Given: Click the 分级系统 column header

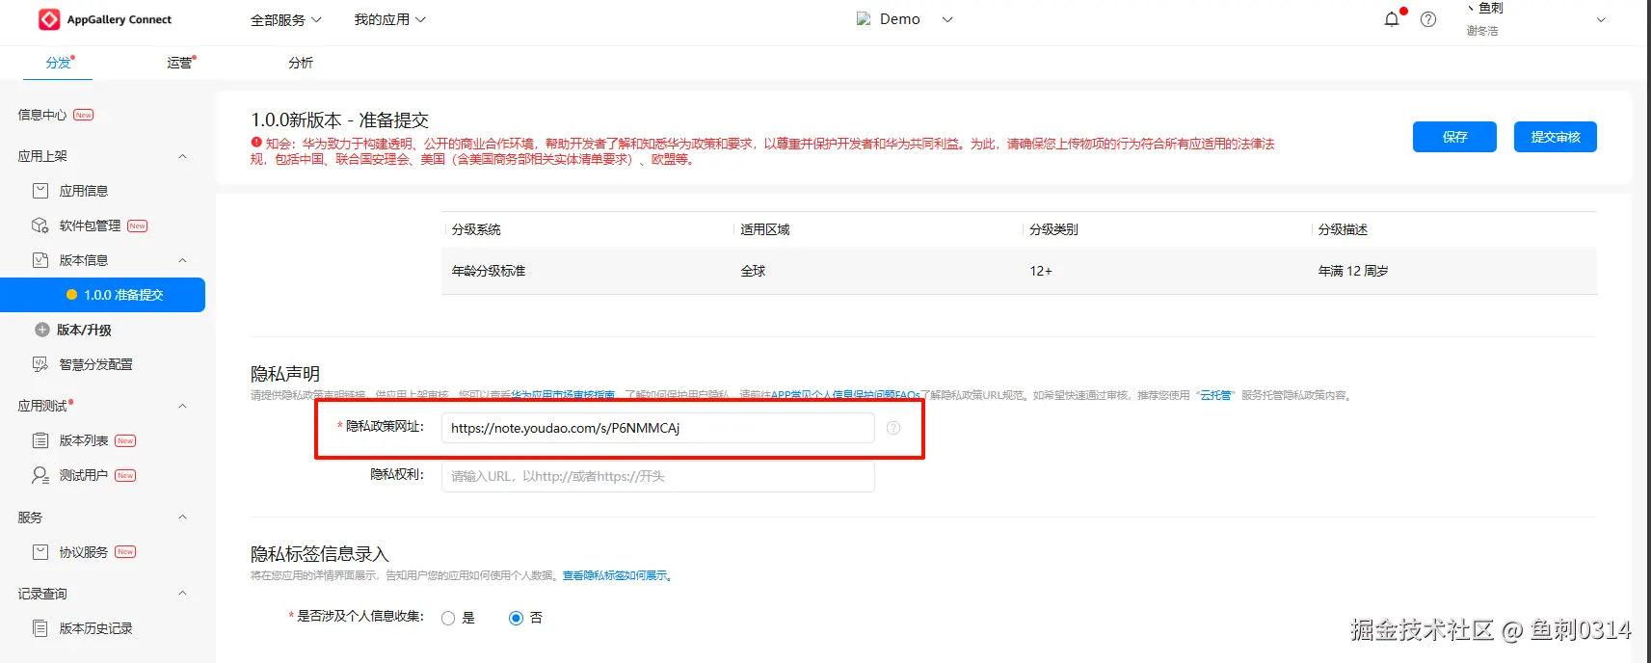Looking at the screenshot, I should pyautogui.click(x=476, y=229).
